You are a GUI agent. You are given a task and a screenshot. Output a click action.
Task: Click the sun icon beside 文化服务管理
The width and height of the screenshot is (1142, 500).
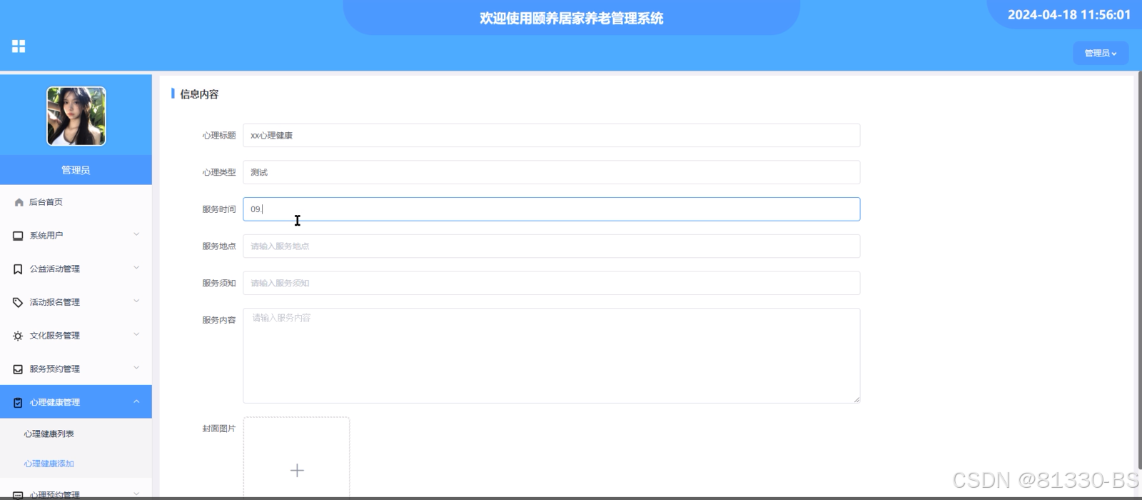18,336
